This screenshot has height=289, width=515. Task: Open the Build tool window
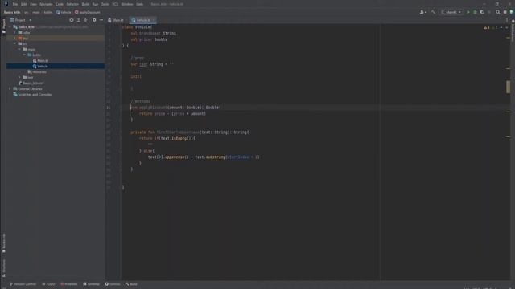[131, 284]
